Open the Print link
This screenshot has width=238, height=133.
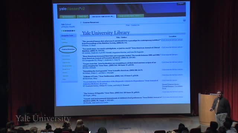coord(128,25)
